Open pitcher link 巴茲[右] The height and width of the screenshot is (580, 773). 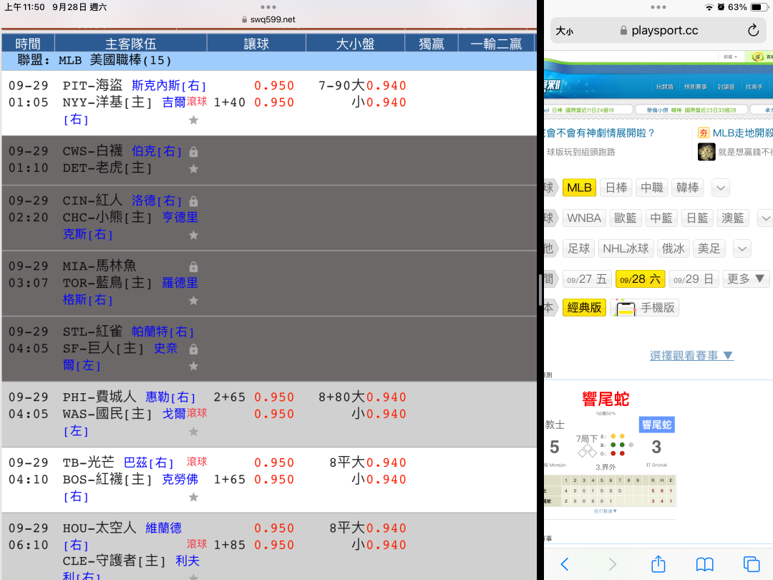(x=148, y=463)
